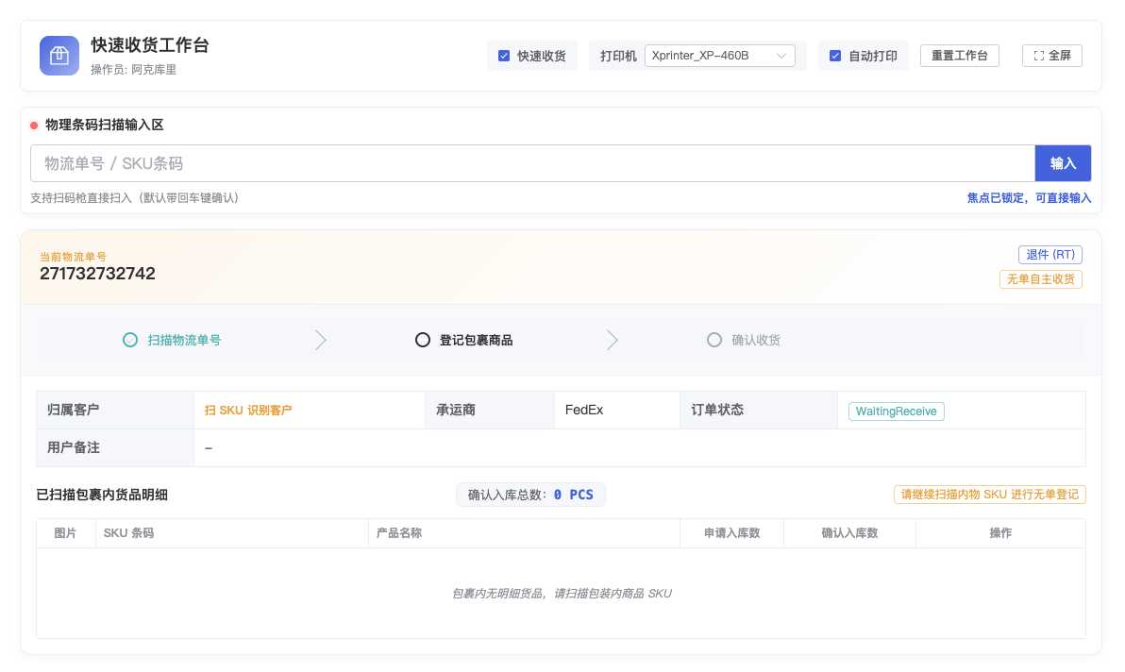Click the 图片 column header
The height and width of the screenshot is (672, 1125).
[x=65, y=533]
